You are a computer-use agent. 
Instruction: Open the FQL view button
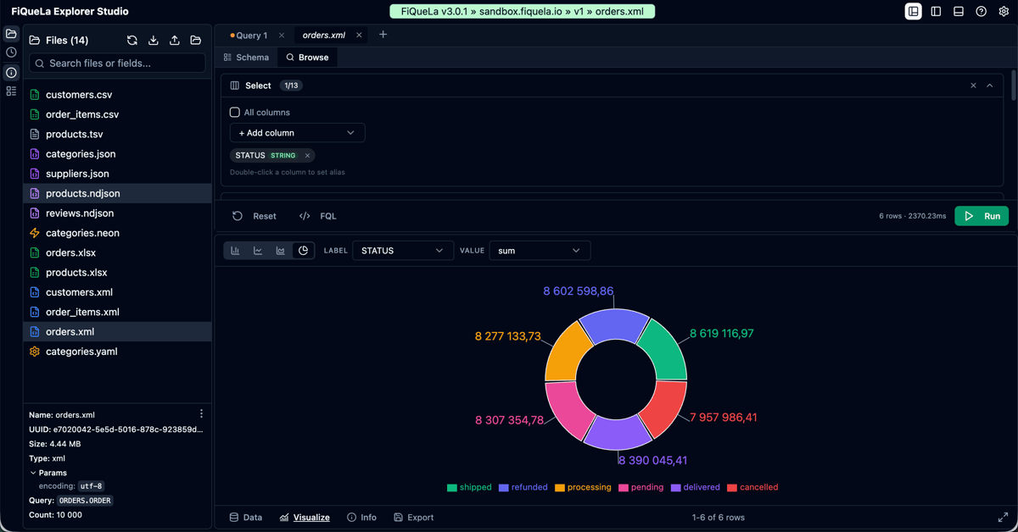318,216
